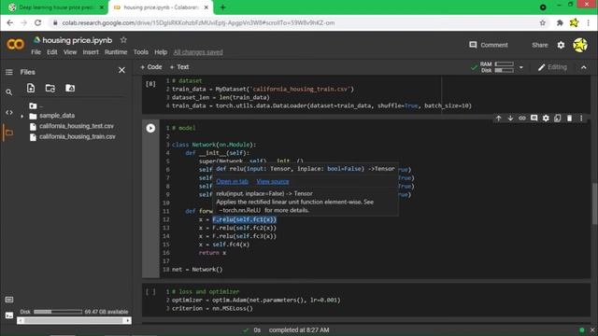Click the executed [8] dataset cell bracket
598x336 pixels.
(150, 84)
